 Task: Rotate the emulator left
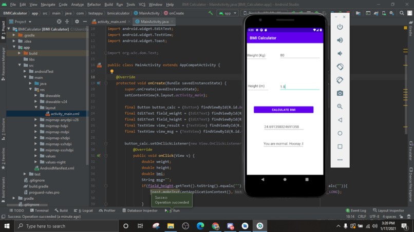(340, 67)
